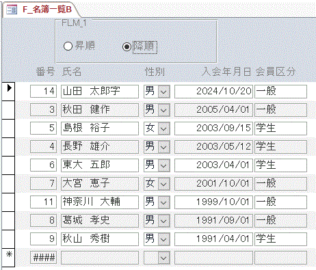316x270 pixels.
Task: Open the 性別 dropdown for 神奈川 大輔
Action: [x=164, y=202]
